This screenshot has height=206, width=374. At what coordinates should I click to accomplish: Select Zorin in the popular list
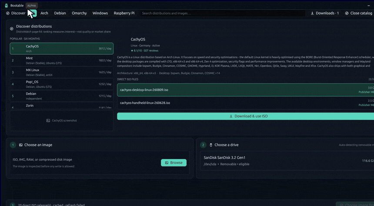click(x=62, y=105)
